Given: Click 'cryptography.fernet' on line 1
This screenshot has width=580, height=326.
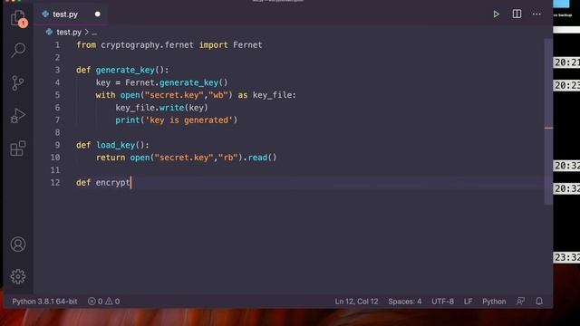Looking at the screenshot, I should (x=147, y=45).
